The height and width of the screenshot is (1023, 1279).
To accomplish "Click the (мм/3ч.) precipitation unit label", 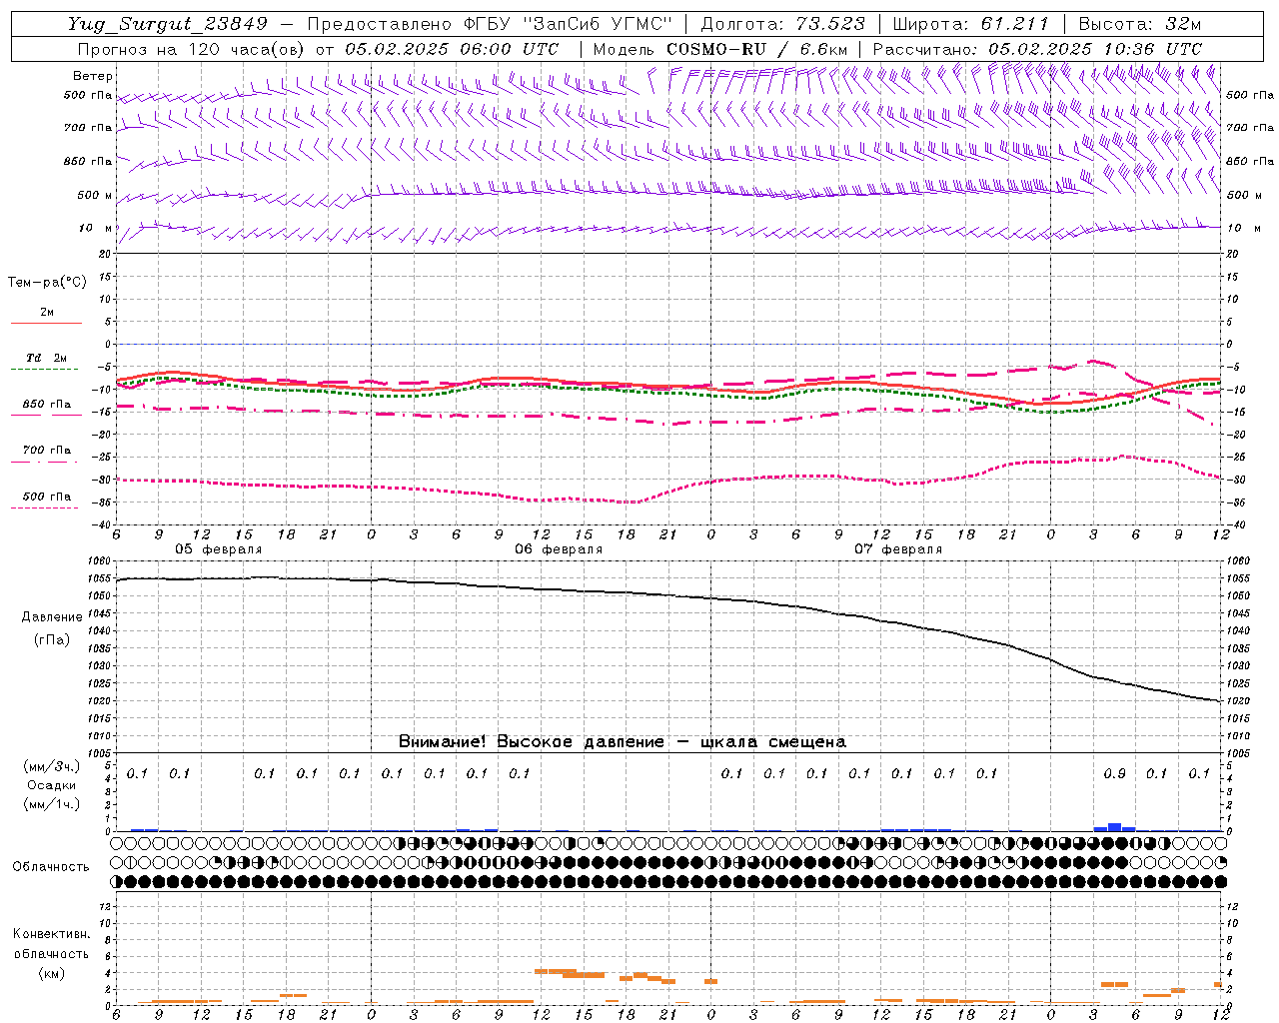I will [51, 766].
